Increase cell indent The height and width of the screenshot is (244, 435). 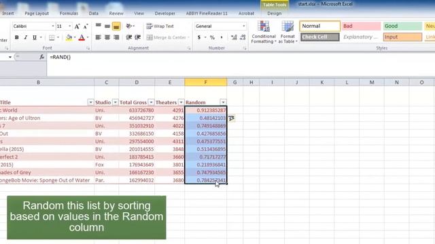click(138, 37)
